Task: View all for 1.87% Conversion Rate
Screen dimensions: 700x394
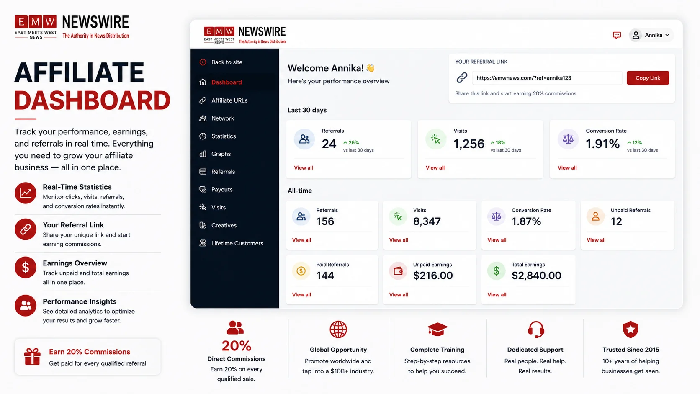Action: [497, 240]
